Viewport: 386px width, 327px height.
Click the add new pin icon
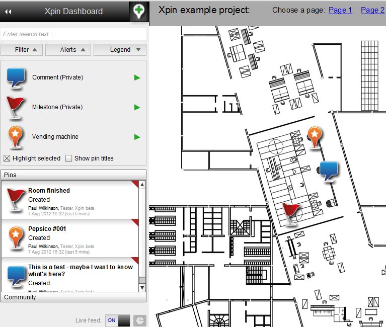[138, 11]
